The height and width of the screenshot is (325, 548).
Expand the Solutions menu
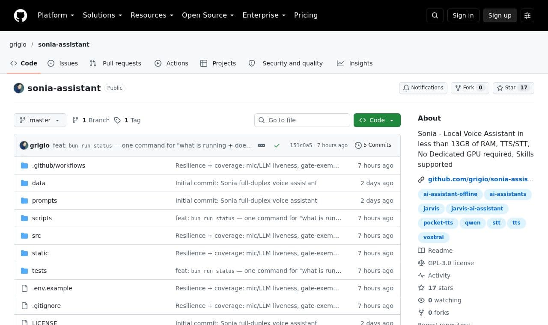(x=102, y=15)
